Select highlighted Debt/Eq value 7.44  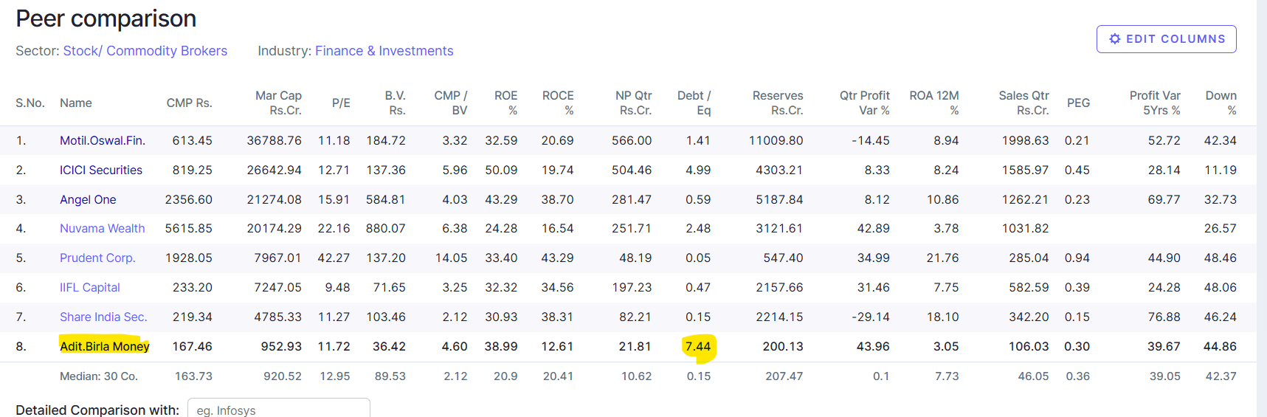(x=697, y=346)
